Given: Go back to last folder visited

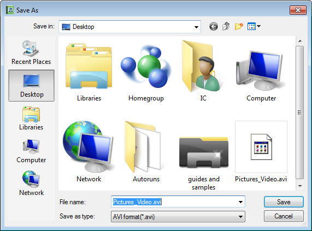Looking at the screenshot, I should click(214, 26).
